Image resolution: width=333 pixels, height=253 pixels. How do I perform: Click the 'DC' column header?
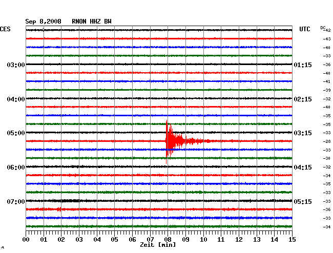pos(323,28)
